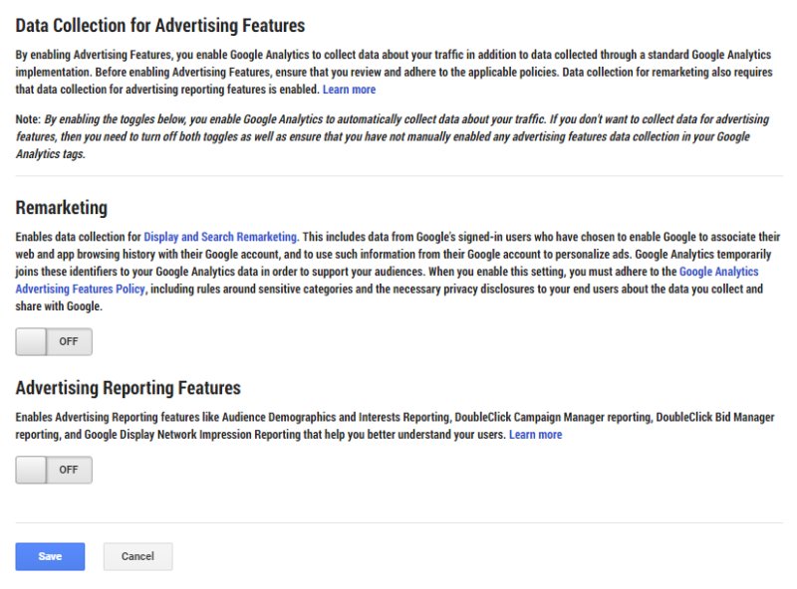Cancel the advertising features changes
Screen dimensions: 797x589
click(137, 556)
